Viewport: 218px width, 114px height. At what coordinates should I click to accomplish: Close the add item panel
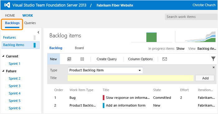click(x=214, y=67)
